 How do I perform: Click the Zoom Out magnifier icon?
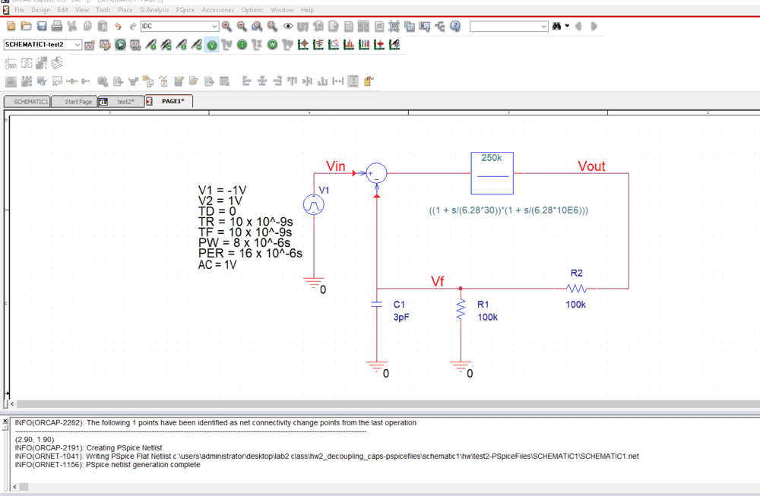tap(242, 27)
